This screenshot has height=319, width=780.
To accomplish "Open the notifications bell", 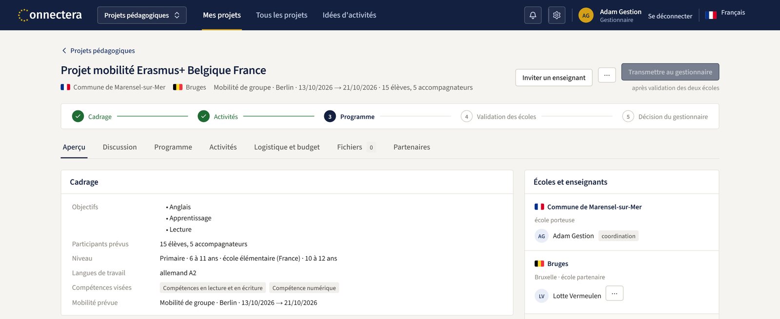I will pos(533,15).
